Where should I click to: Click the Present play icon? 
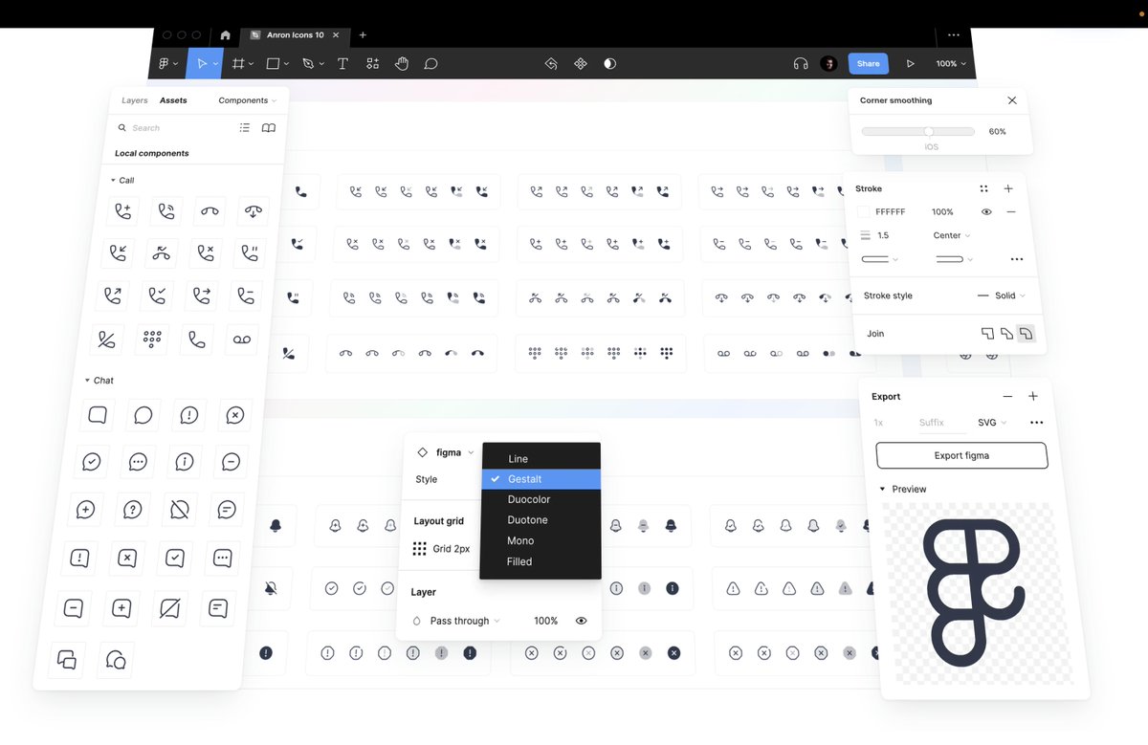pos(910,64)
